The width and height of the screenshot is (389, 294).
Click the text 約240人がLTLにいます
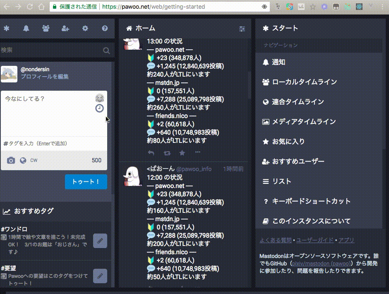click(x=178, y=74)
